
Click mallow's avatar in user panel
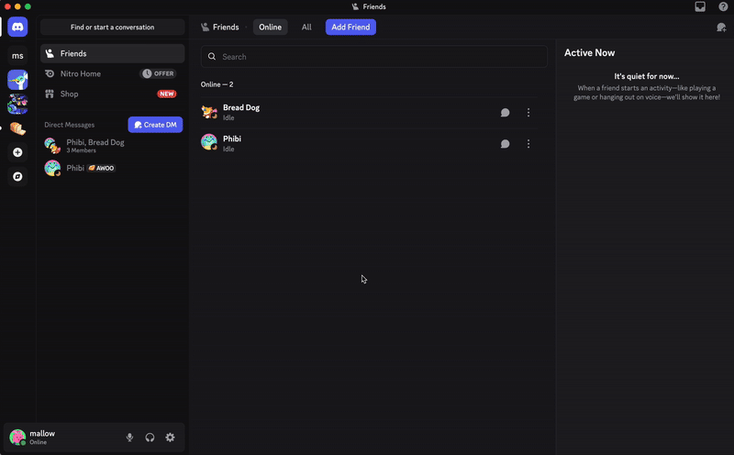(17, 438)
